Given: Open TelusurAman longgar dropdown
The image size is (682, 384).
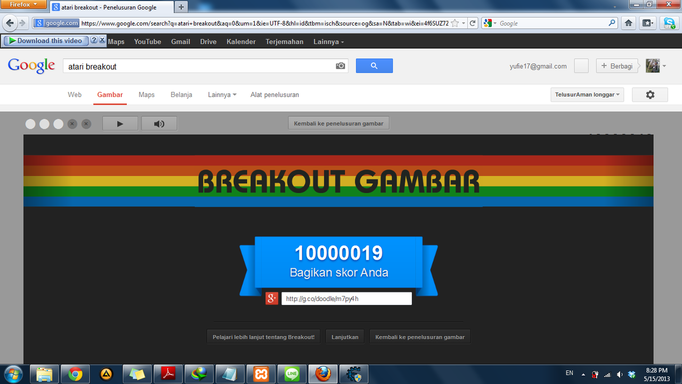Looking at the screenshot, I should [x=587, y=94].
